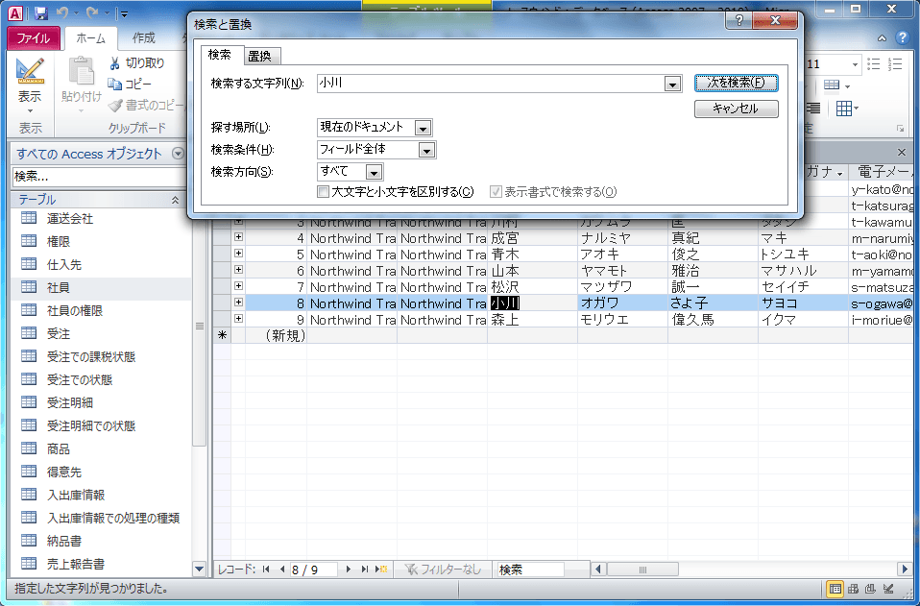Screen dimensions: 920x606
Task: Open 運送会社 table in navigation pane
Action: [101, 218]
